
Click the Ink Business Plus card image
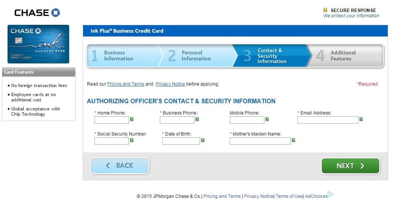[38, 44]
